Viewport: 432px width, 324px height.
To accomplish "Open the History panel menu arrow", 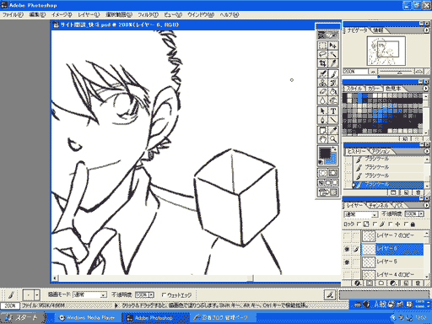I will tap(427, 151).
